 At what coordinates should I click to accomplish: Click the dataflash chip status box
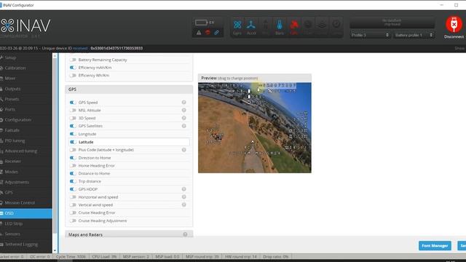pos(392,23)
